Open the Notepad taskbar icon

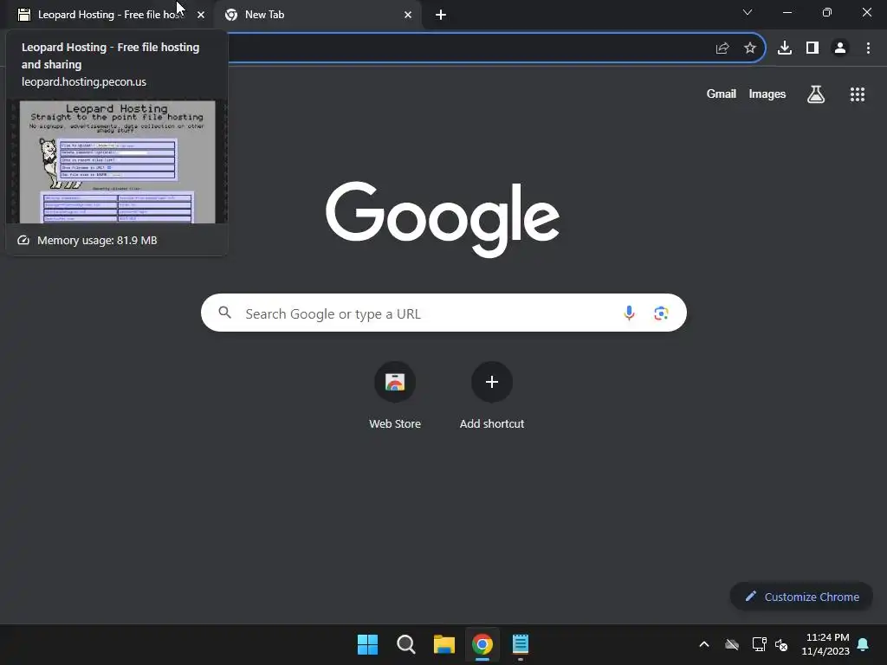(521, 644)
